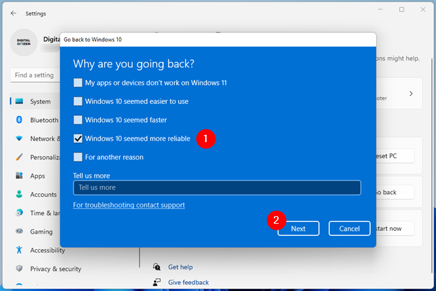Cancel the go back dialog
The width and height of the screenshot is (436, 291).
[349, 228]
